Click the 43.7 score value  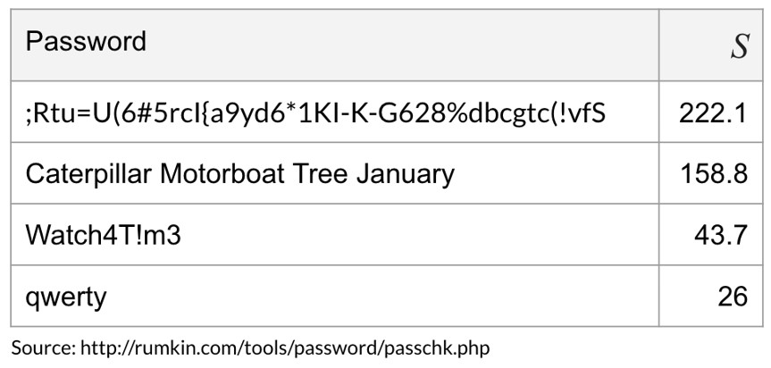click(721, 235)
